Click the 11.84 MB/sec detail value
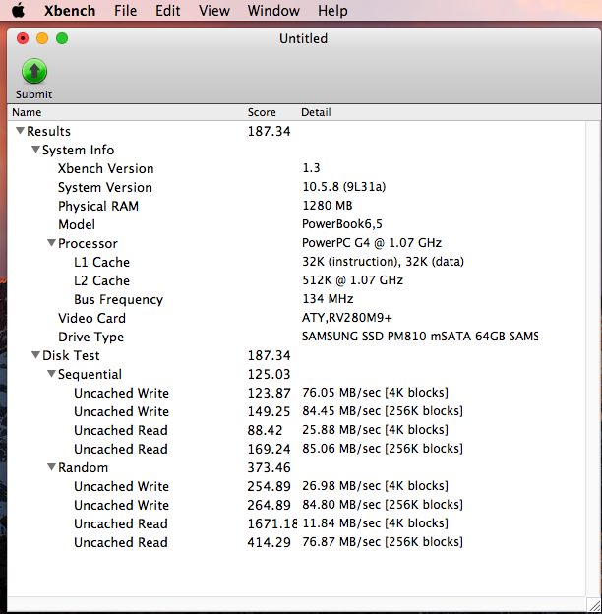This screenshot has height=614, width=602. pyautogui.click(x=375, y=523)
